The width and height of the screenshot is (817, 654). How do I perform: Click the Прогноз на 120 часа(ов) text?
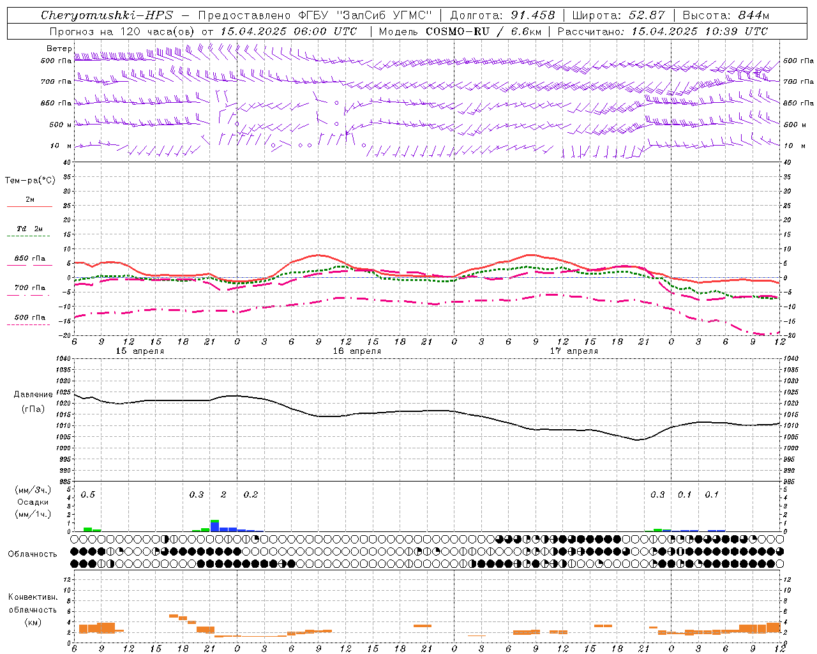coord(123,31)
